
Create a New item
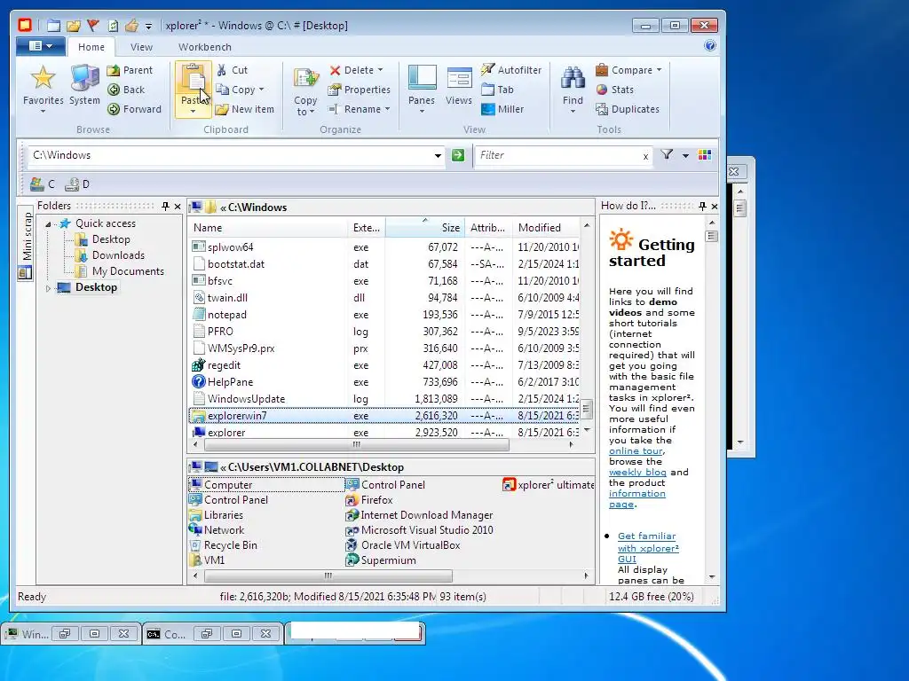244,109
